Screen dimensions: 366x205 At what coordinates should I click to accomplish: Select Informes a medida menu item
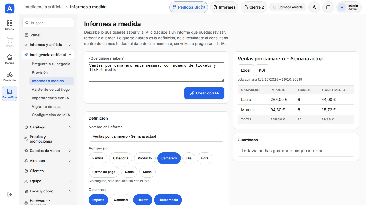(x=52, y=81)
